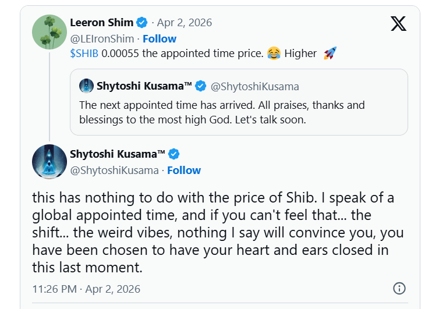Click the verified badge in the quoted tweet

[x=200, y=87]
